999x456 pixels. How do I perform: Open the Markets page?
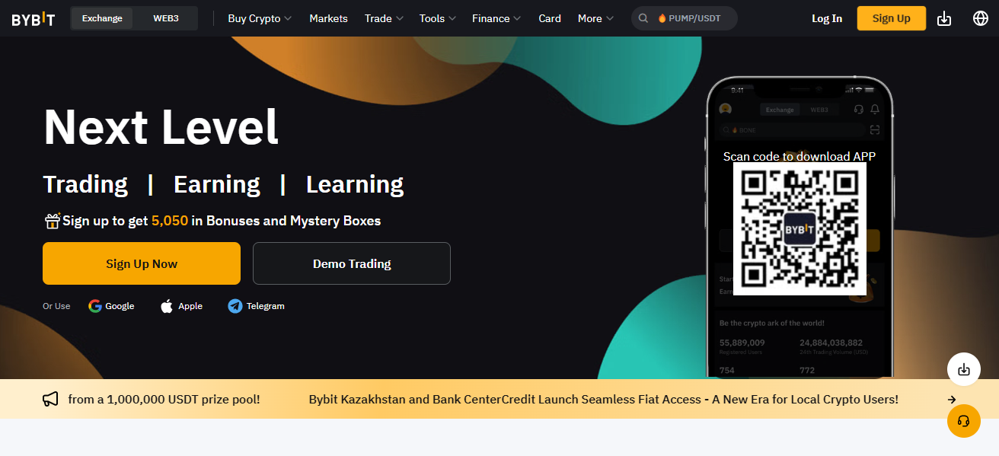(x=328, y=18)
